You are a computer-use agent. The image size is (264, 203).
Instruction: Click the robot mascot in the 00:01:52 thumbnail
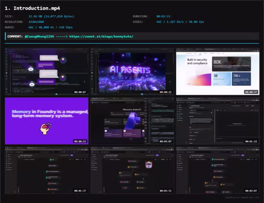click(x=149, y=165)
